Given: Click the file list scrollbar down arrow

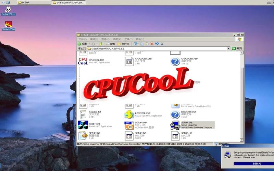Looking at the screenshot, I should pos(242,140).
